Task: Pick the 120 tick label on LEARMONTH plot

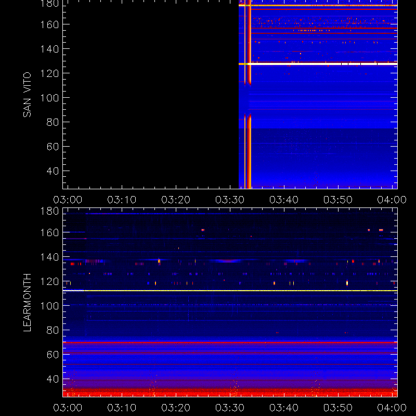Action: coord(49,281)
